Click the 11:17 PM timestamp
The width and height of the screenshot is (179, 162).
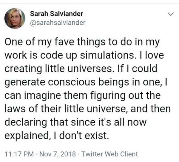(17, 154)
